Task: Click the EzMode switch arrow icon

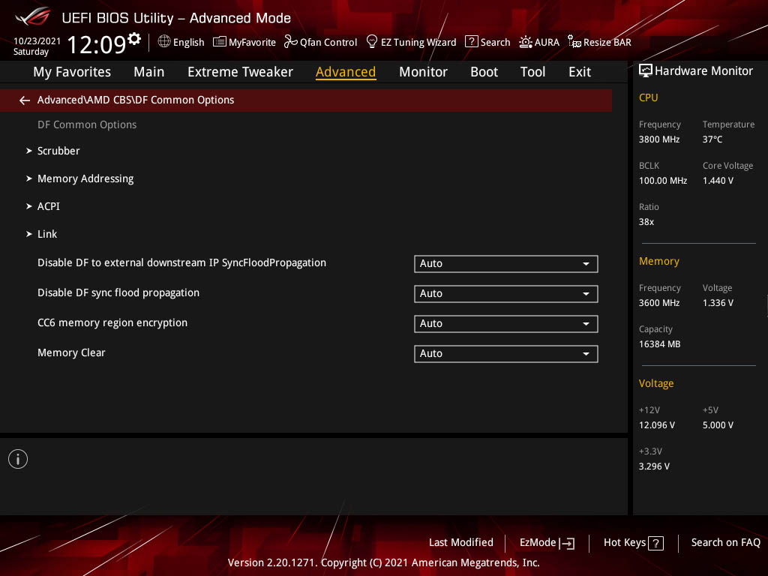Action: [567, 543]
